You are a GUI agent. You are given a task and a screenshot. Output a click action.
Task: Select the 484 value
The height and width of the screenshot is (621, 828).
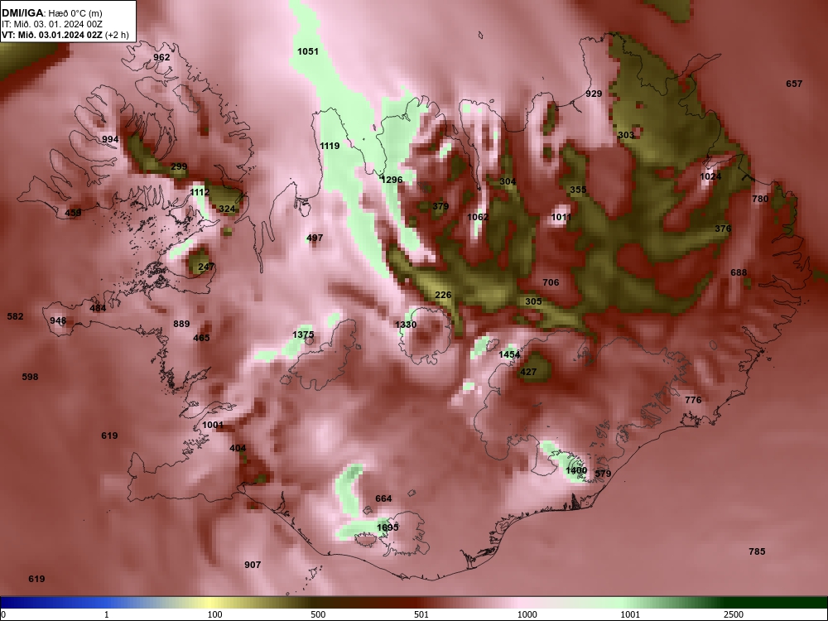click(98, 308)
